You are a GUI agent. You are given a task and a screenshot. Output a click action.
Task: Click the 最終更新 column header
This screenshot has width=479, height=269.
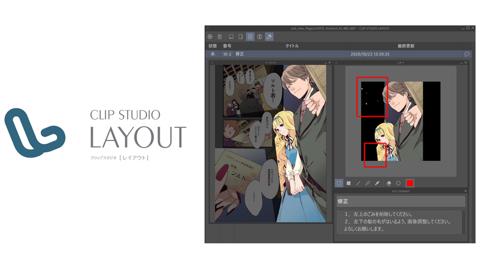pyautogui.click(x=406, y=46)
